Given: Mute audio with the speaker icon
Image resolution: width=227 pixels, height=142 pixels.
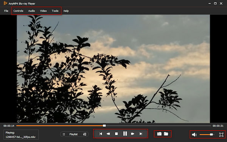Looking at the screenshot, I should coord(194,134).
